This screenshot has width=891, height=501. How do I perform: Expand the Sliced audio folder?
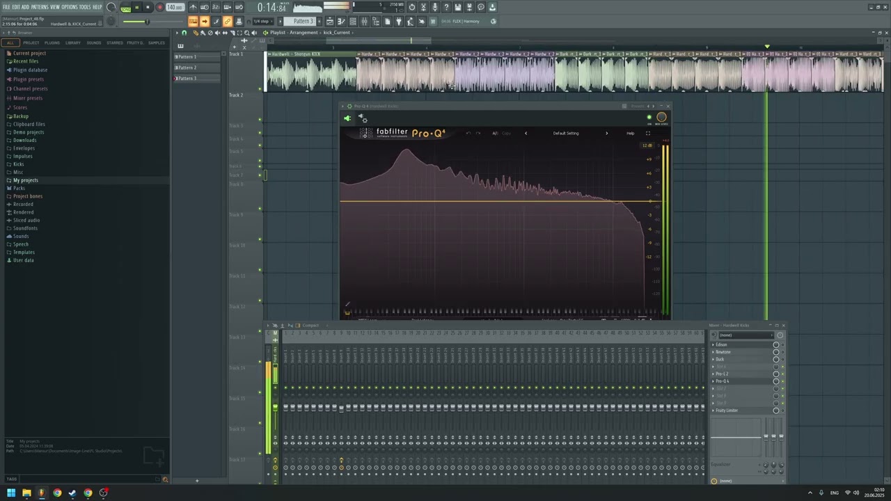[x=26, y=220]
